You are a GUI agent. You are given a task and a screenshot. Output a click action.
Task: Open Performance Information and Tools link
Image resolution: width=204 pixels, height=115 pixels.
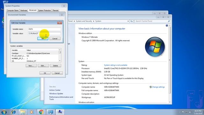(61, 98)
